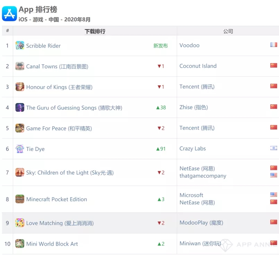Click the App Store logo icon
Image resolution: width=279 pixels, height=255 pixels.
[9, 14]
